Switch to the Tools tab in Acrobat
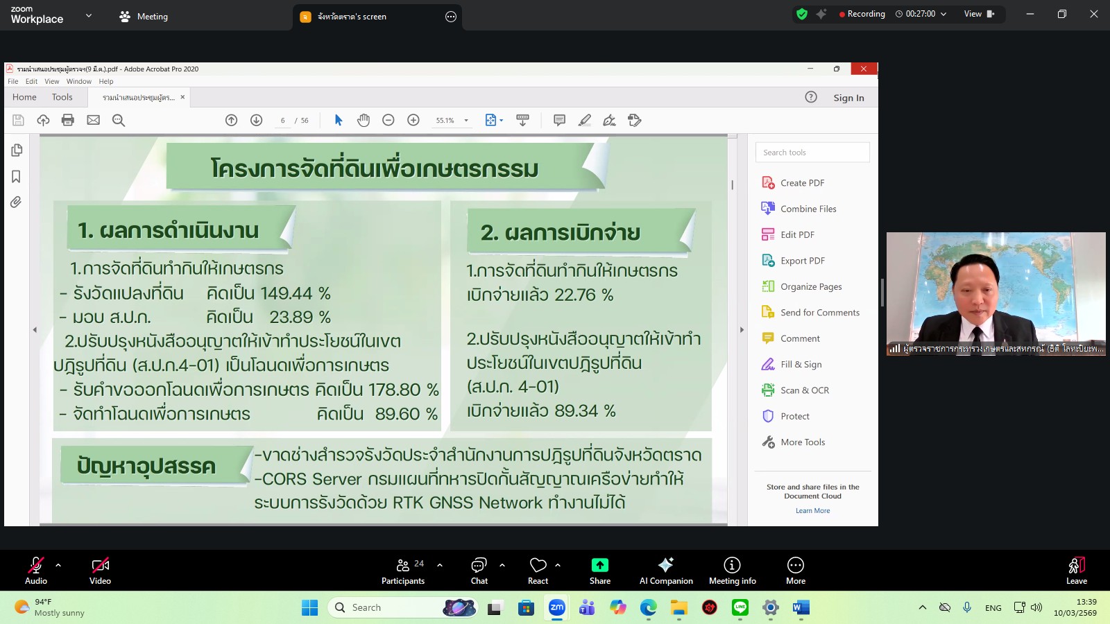The height and width of the screenshot is (624, 1110). point(62,97)
